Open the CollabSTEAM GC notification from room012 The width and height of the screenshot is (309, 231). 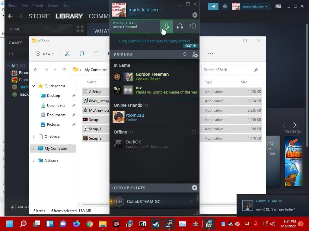click(x=273, y=205)
